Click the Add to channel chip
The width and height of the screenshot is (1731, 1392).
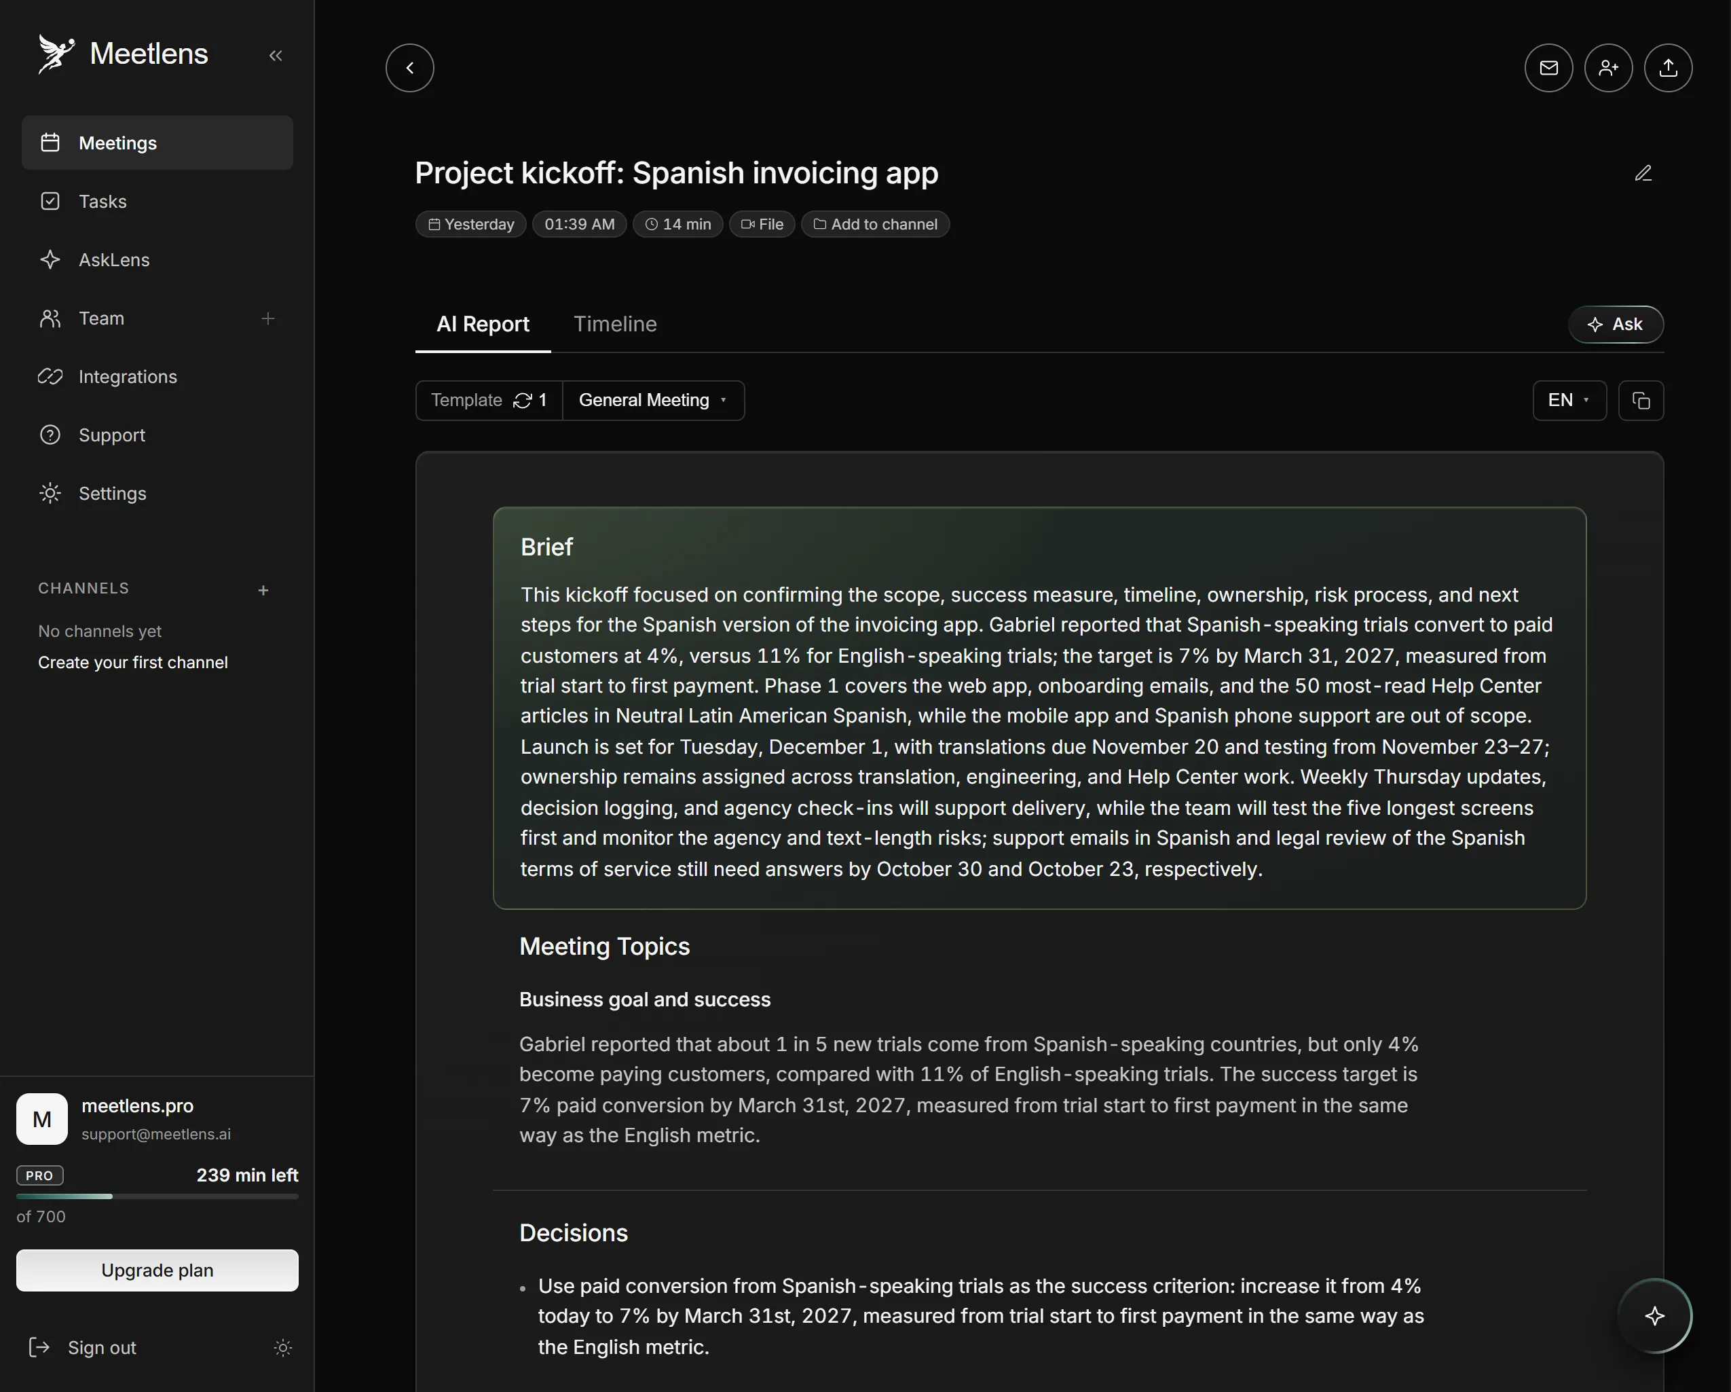[x=875, y=224]
